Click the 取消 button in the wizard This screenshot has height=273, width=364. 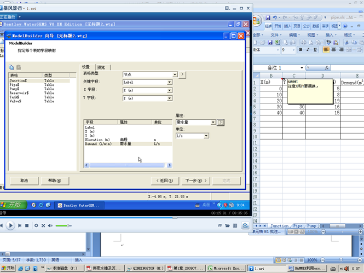click(24, 181)
